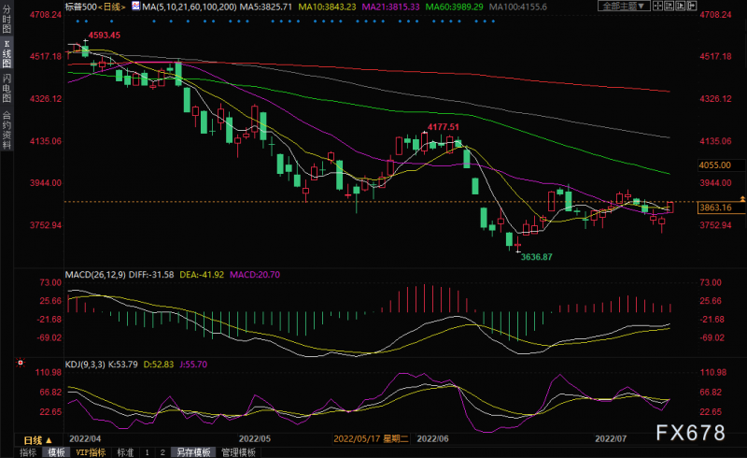Click the MACD right axis 73.00 label
The image size is (747, 458).
point(710,282)
